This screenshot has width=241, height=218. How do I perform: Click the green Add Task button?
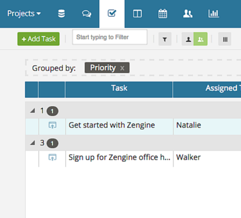click(38, 39)
